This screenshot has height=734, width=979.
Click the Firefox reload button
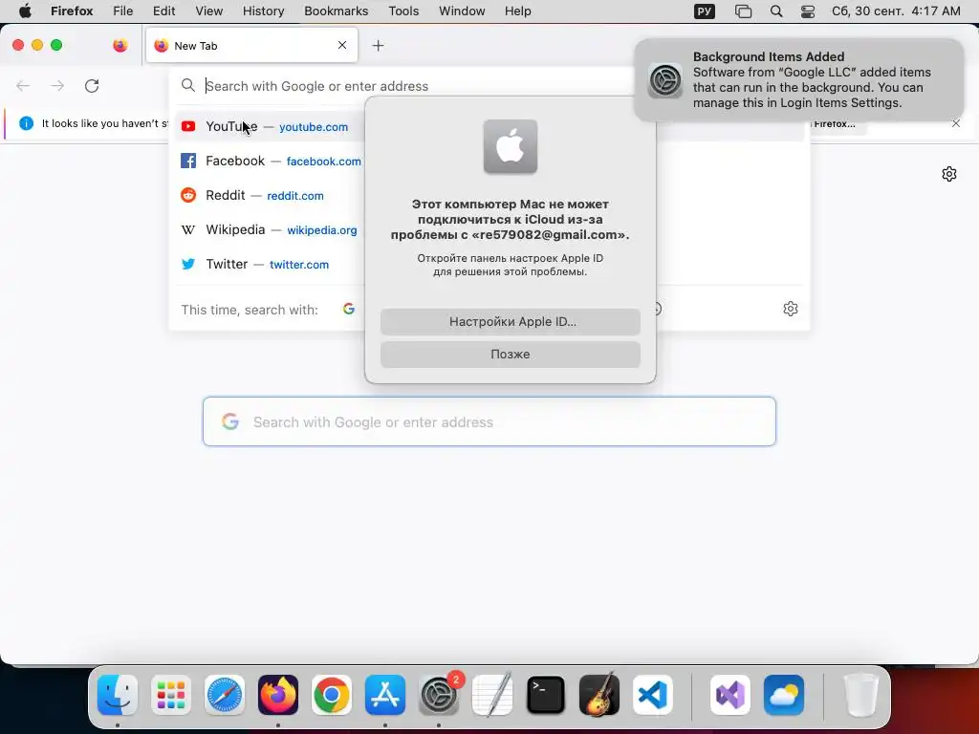tap(92, 86)
